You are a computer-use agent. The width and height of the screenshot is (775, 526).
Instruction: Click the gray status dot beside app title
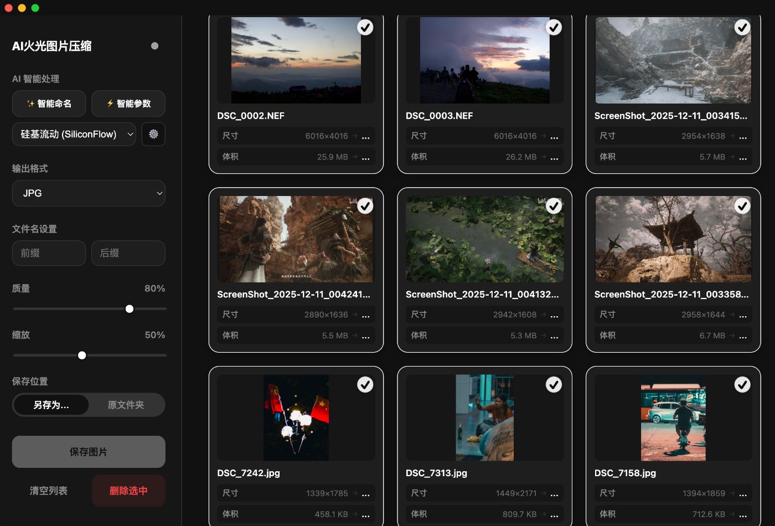[x=154, y=46]
